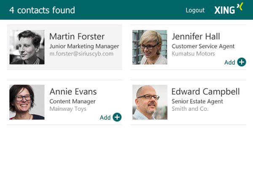
Task: Click the plus icon beside Jennifer Hall
Action: [242, 62]
